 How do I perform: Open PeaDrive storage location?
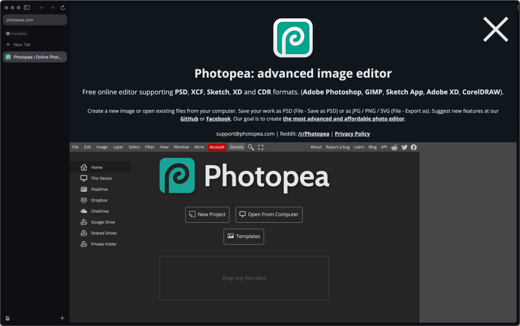99,189
